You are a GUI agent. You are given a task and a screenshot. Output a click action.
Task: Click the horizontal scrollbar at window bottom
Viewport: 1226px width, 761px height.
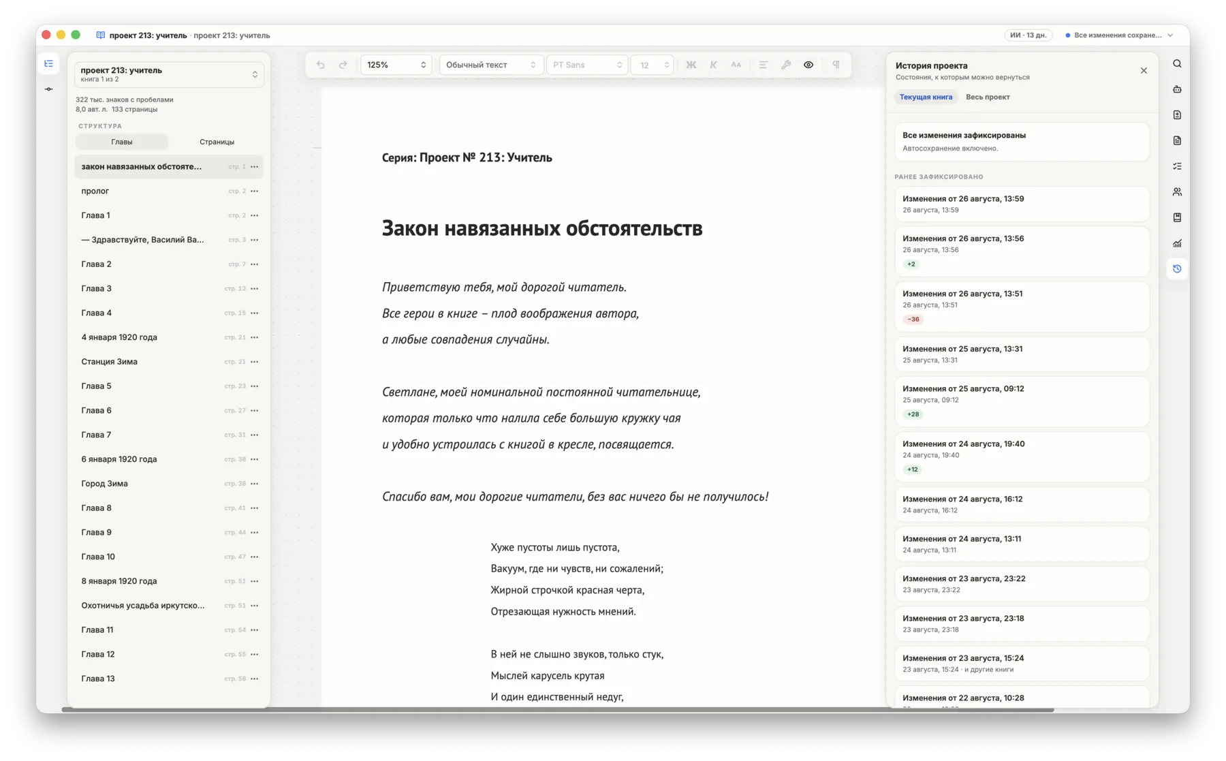(557, 710)
